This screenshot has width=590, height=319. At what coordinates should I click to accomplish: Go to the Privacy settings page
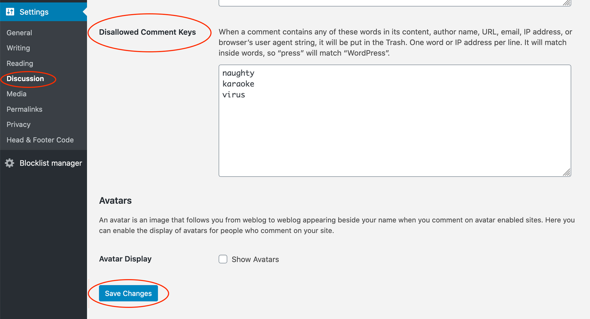pyautogui.click(x=19, y=124)
